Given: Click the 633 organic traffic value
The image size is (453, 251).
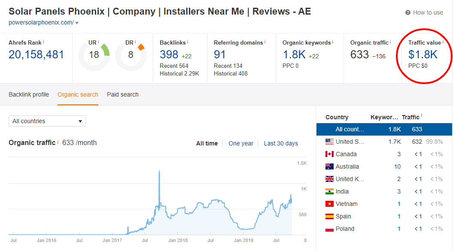Looking at the screenshot, I should point(360,54).
